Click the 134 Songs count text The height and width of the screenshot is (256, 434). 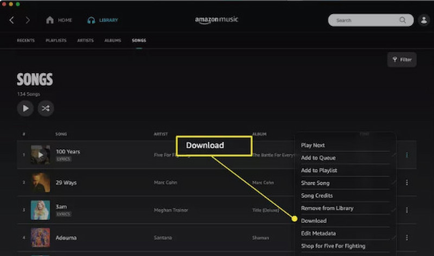(29, 94)
